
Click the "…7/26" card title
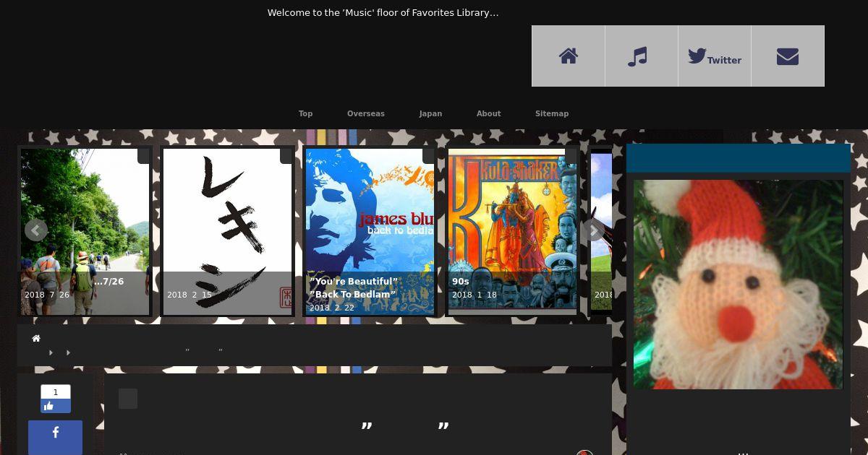tap(109, 282)
